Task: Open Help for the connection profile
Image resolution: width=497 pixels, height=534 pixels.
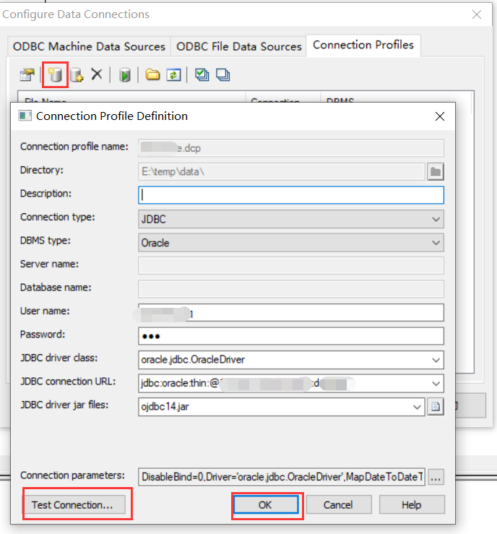Action: pos(412,504)
